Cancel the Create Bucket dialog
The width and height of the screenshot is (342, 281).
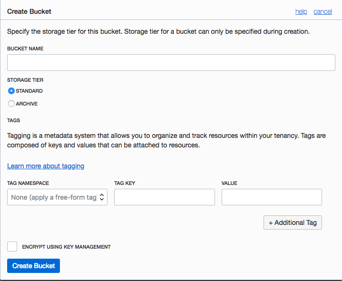pyautogui.click(x=322, y=11)
